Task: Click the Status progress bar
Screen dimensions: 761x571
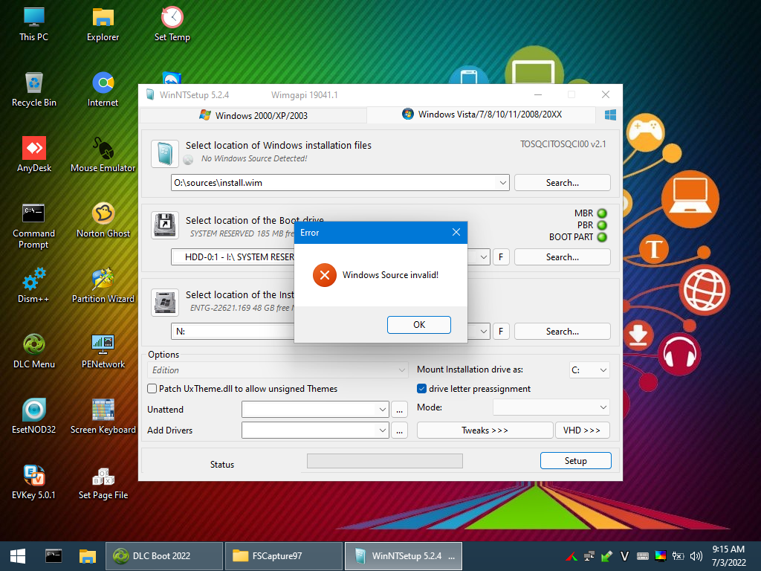Action: (385, 461)
